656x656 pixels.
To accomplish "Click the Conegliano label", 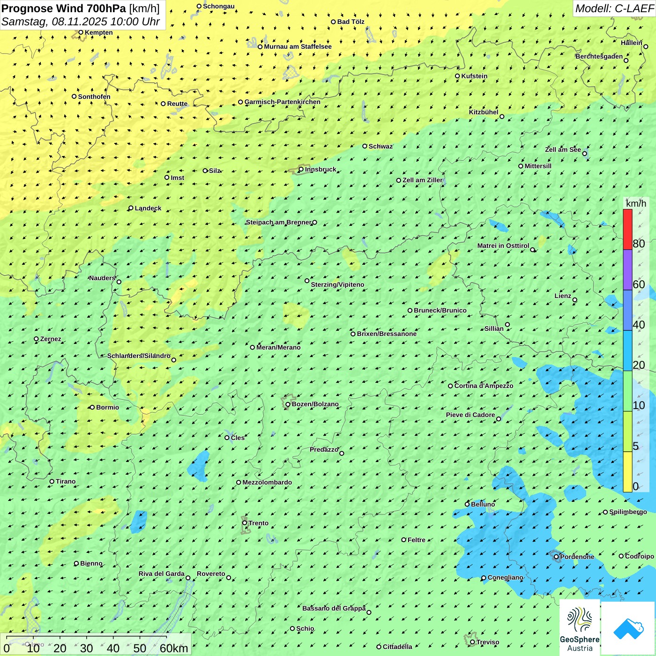I will pos(505,577).
